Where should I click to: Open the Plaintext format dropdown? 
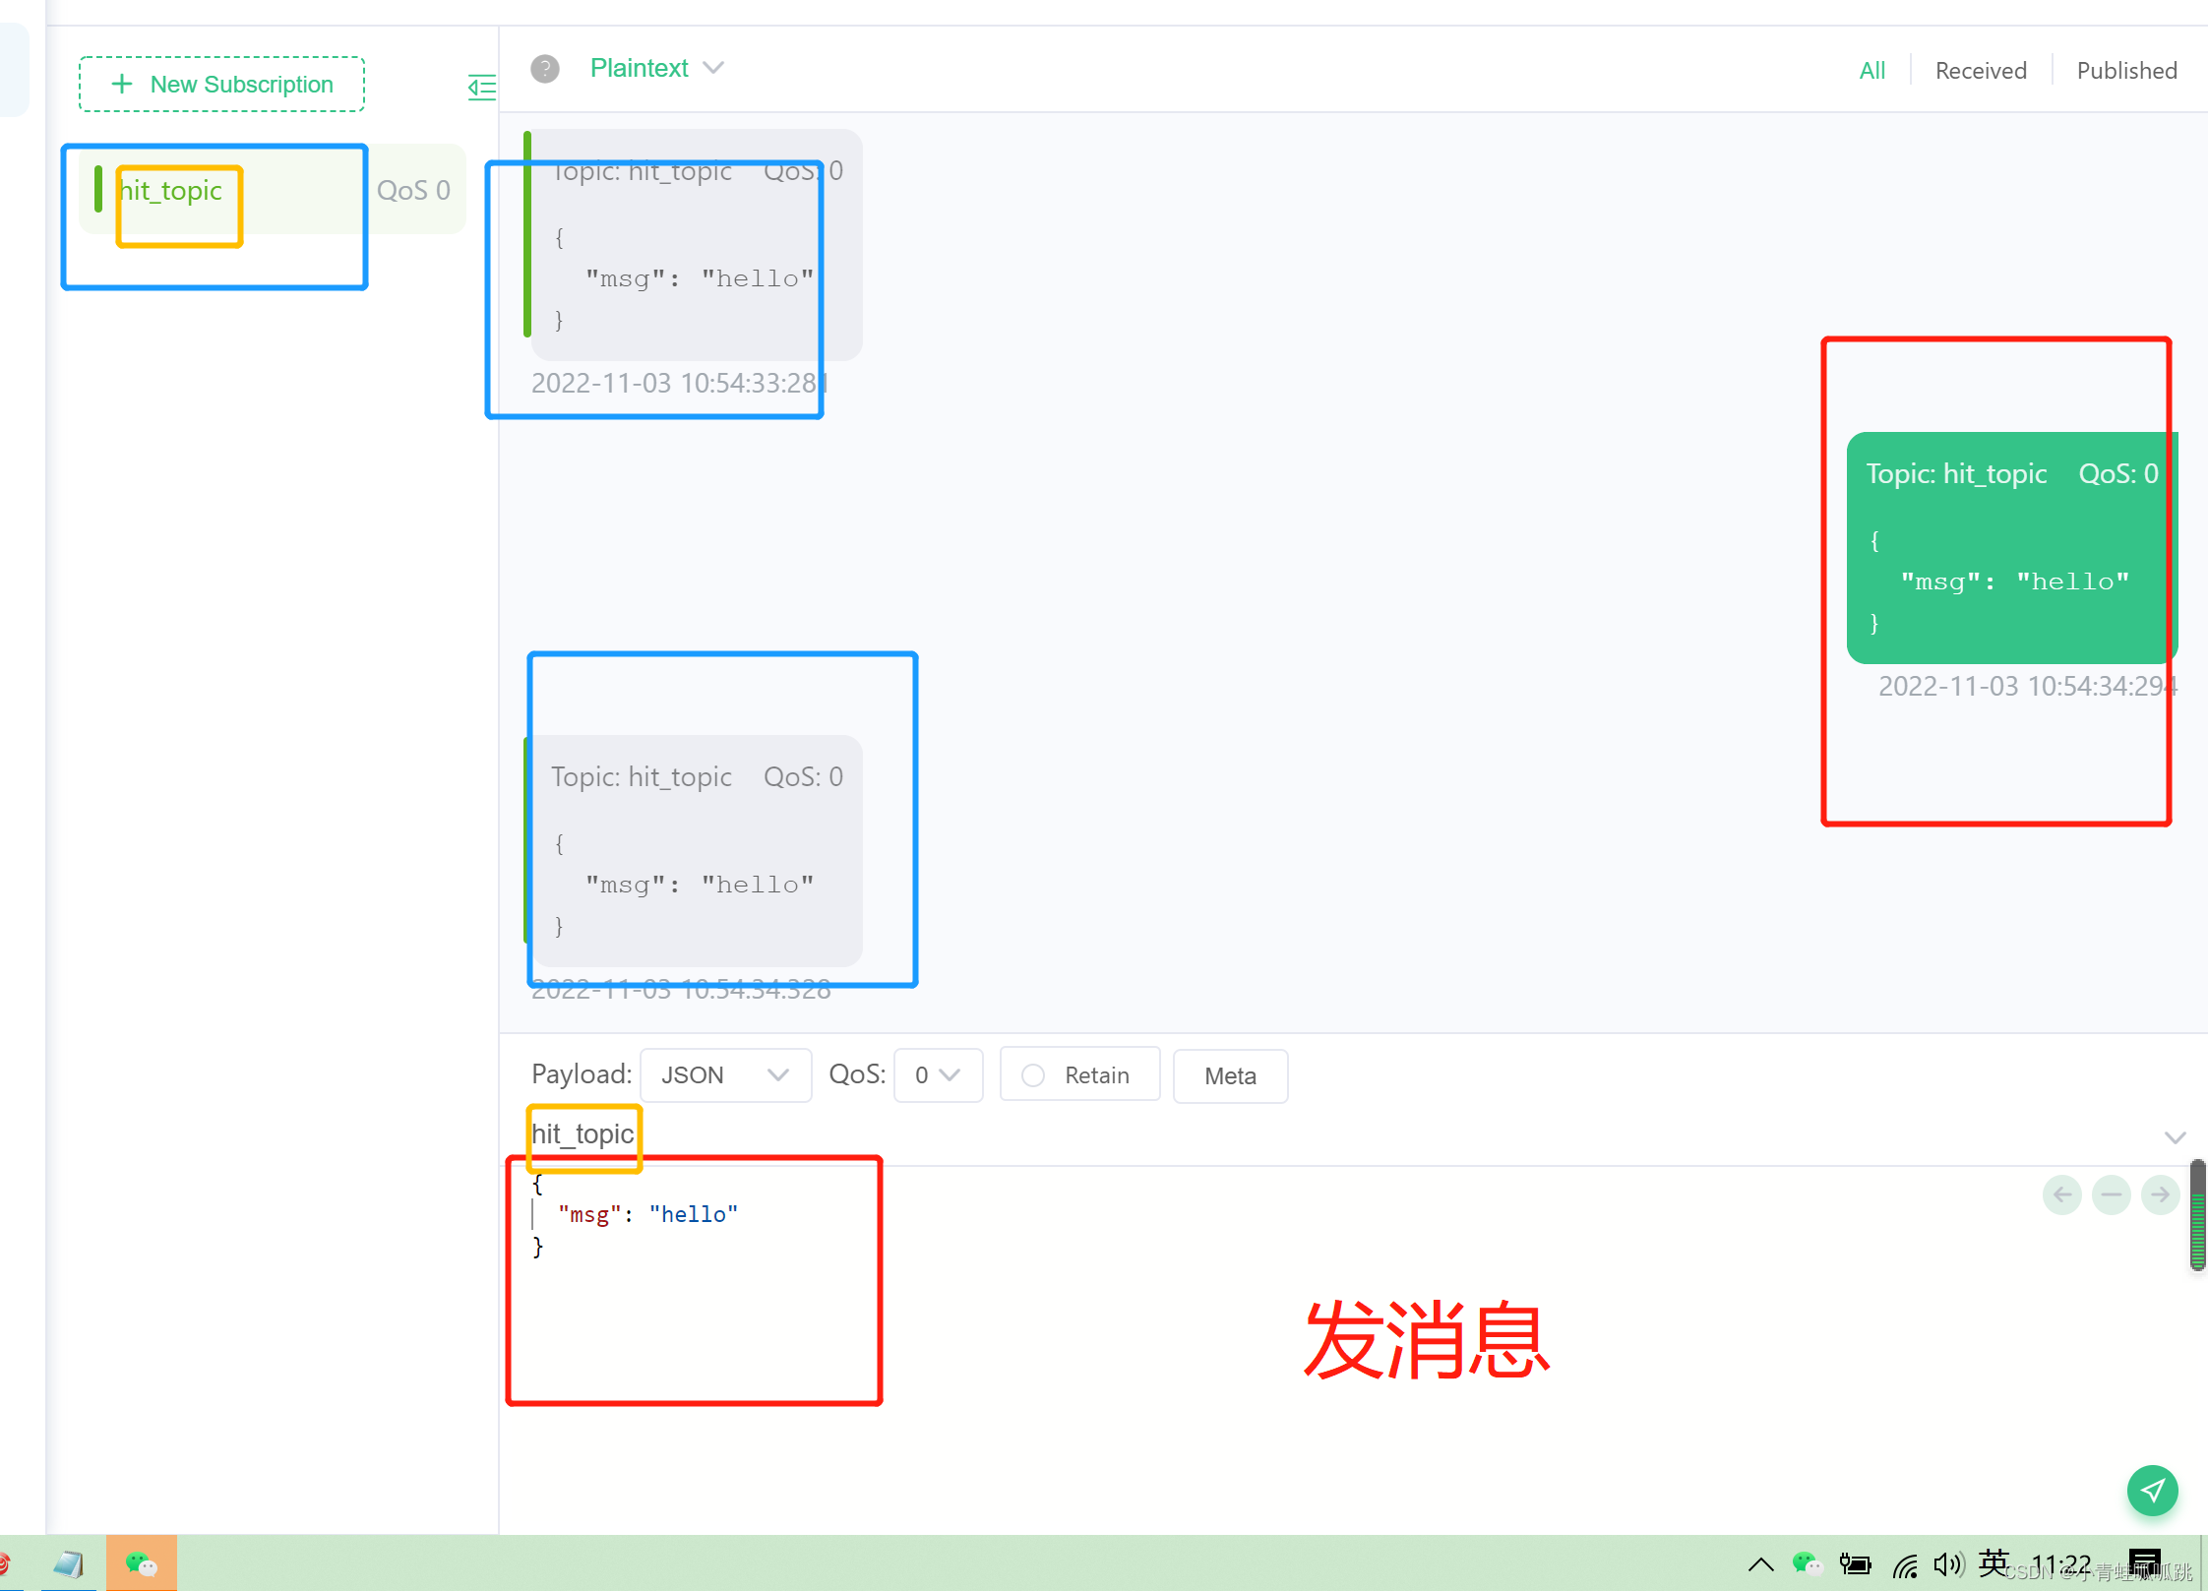click(656, 68)
